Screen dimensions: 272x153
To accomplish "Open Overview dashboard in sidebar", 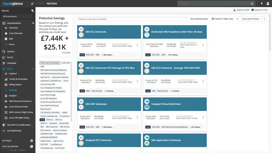I will tap(13, 28).
